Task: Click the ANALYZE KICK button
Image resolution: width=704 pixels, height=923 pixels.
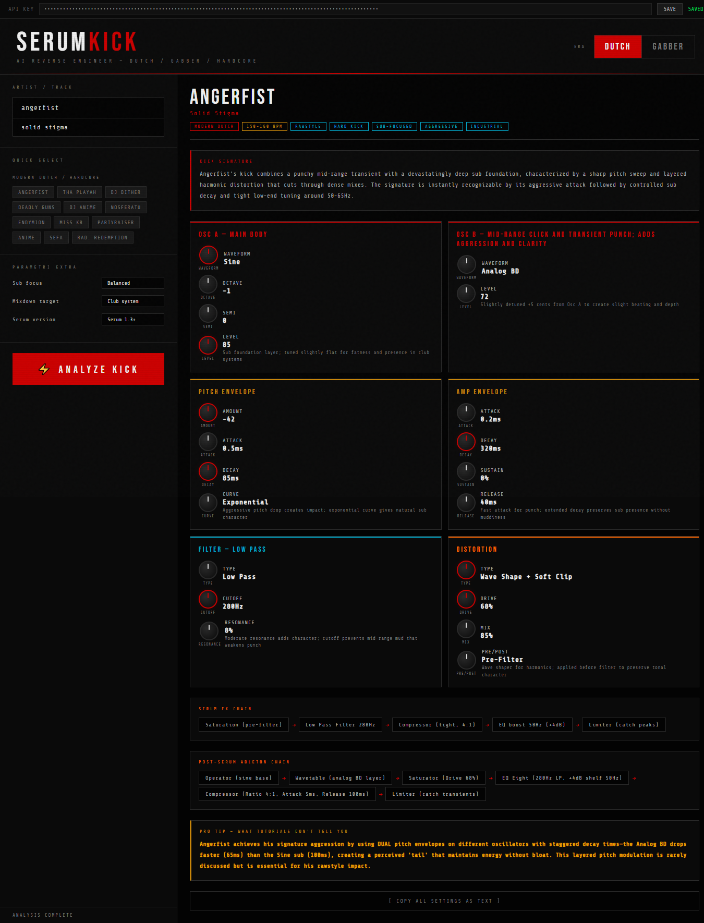Action: coord(88,369)
